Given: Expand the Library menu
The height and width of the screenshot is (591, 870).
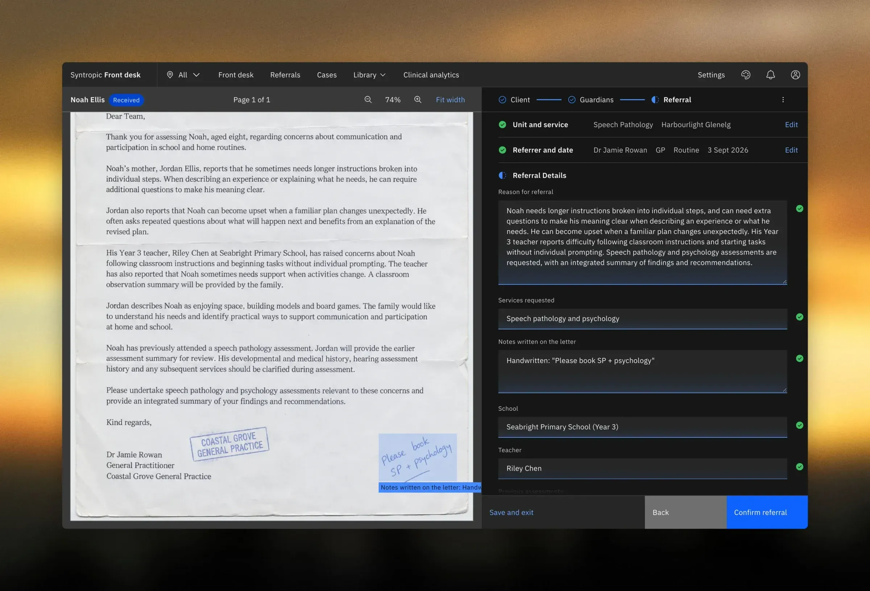Looking at the screenshot, I should tap(369, 75).
